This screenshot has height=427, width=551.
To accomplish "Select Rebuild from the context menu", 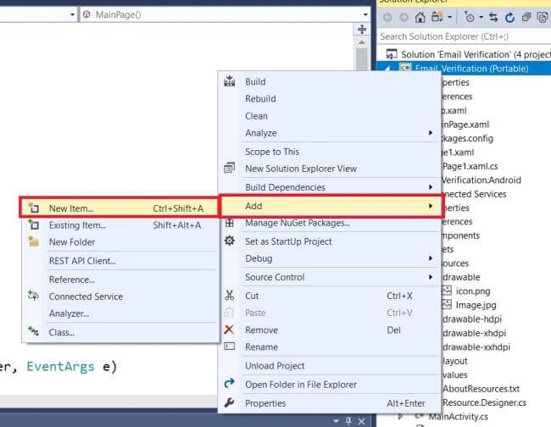I will point(260,98).
